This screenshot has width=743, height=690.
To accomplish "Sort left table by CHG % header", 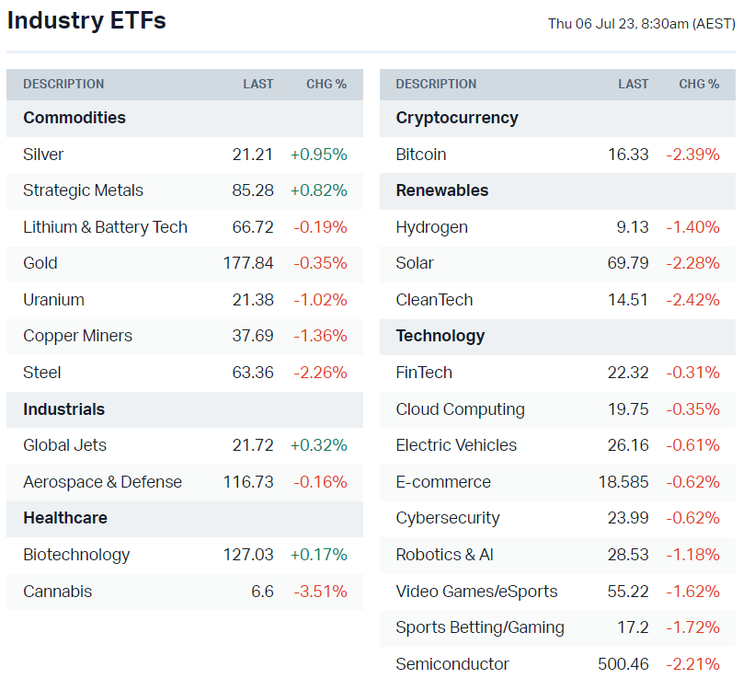I will [326, 84].
